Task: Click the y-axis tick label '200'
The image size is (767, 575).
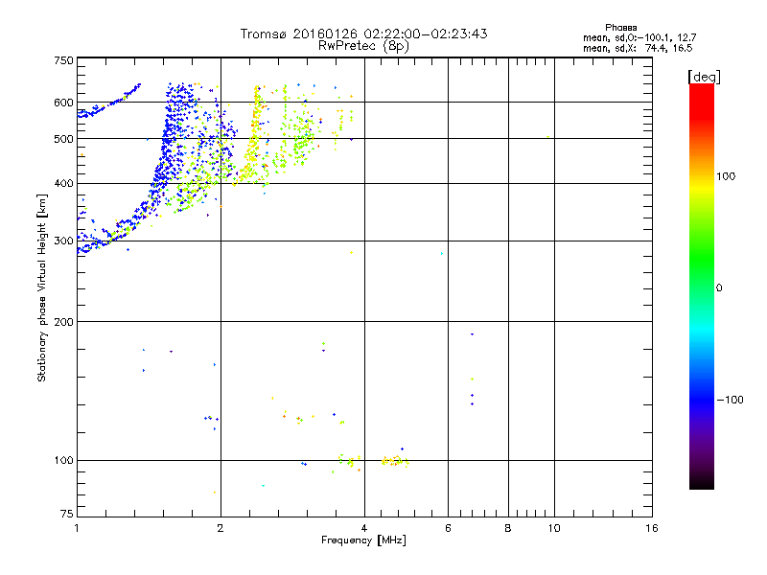Action: (63, 322)
